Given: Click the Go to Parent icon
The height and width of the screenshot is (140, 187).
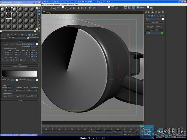Looking at the screenshot, I should click(x=36, y=35).
